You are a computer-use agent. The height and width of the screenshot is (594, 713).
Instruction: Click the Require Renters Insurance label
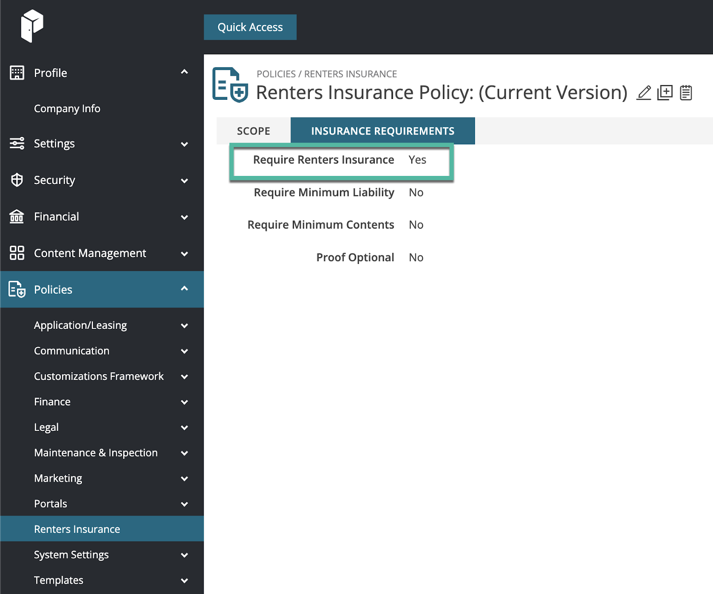pos(324,160)
